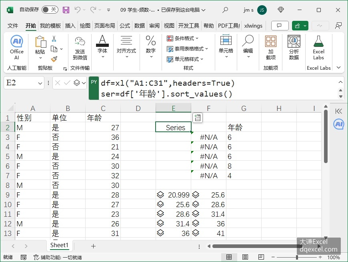Open the Cells (单元格) group
Screen dimensions: 348x262
pos(226,46)
